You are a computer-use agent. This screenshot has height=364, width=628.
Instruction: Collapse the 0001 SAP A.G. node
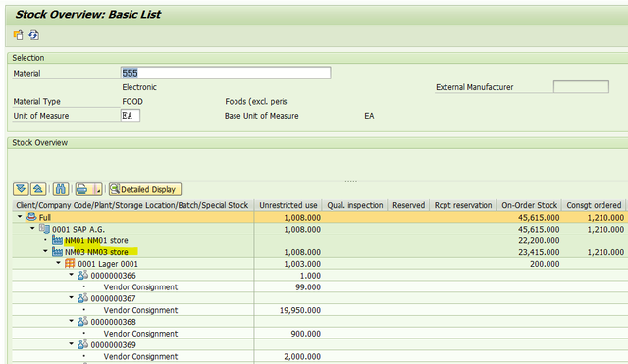pyautogui.click(x=32, y=228)
